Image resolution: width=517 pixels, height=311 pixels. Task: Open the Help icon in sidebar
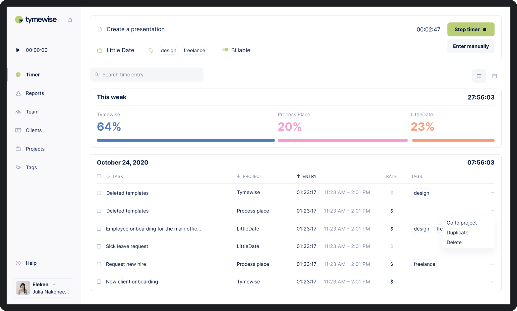pos(18,263)
